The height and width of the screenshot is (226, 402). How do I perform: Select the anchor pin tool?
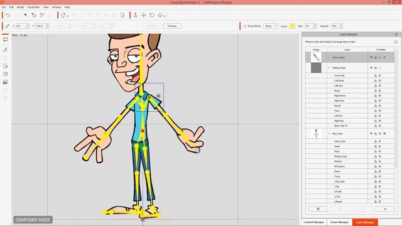(136, 15)
